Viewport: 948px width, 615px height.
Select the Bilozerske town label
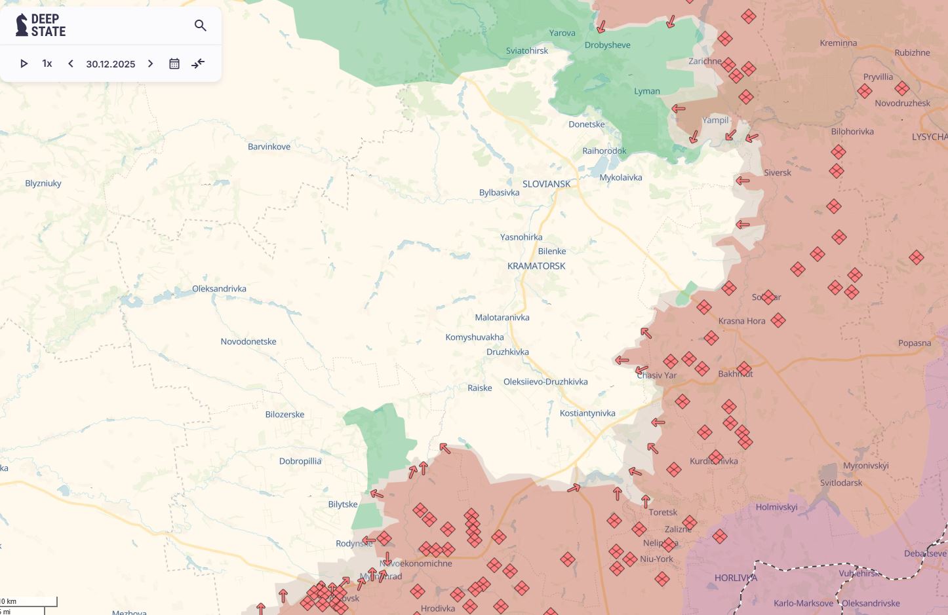tap(285, 415)
